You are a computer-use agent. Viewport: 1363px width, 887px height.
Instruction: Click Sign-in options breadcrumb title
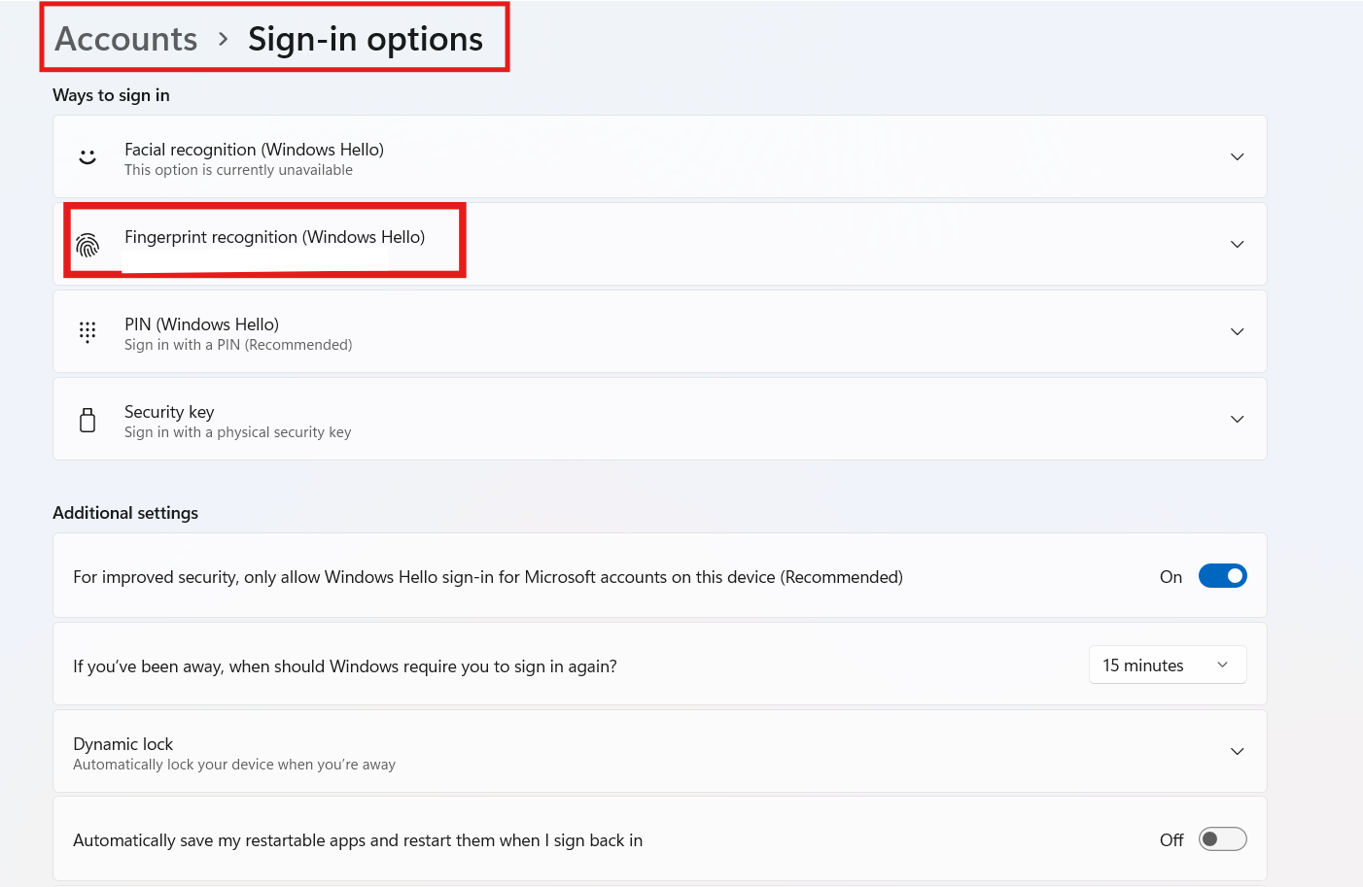[365, 39]
